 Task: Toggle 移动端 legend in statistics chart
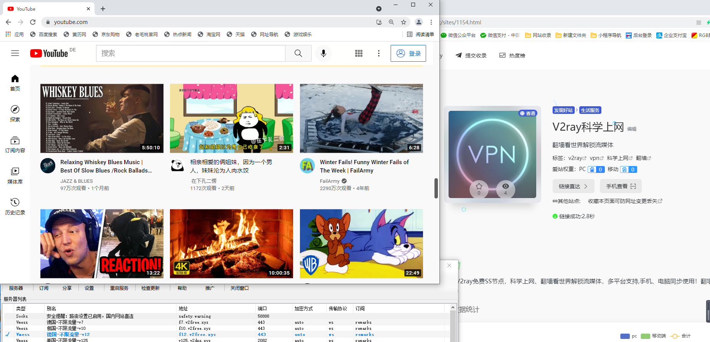coord(653,336)
